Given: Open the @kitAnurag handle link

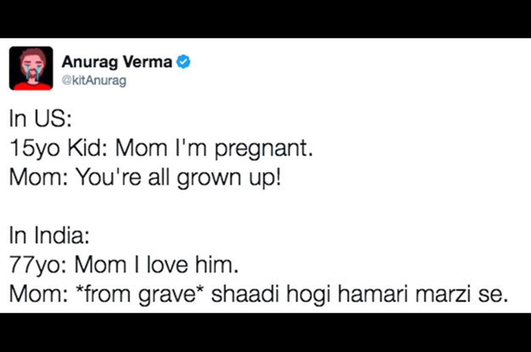Looking at the screenshot, I should coord(94,81).
